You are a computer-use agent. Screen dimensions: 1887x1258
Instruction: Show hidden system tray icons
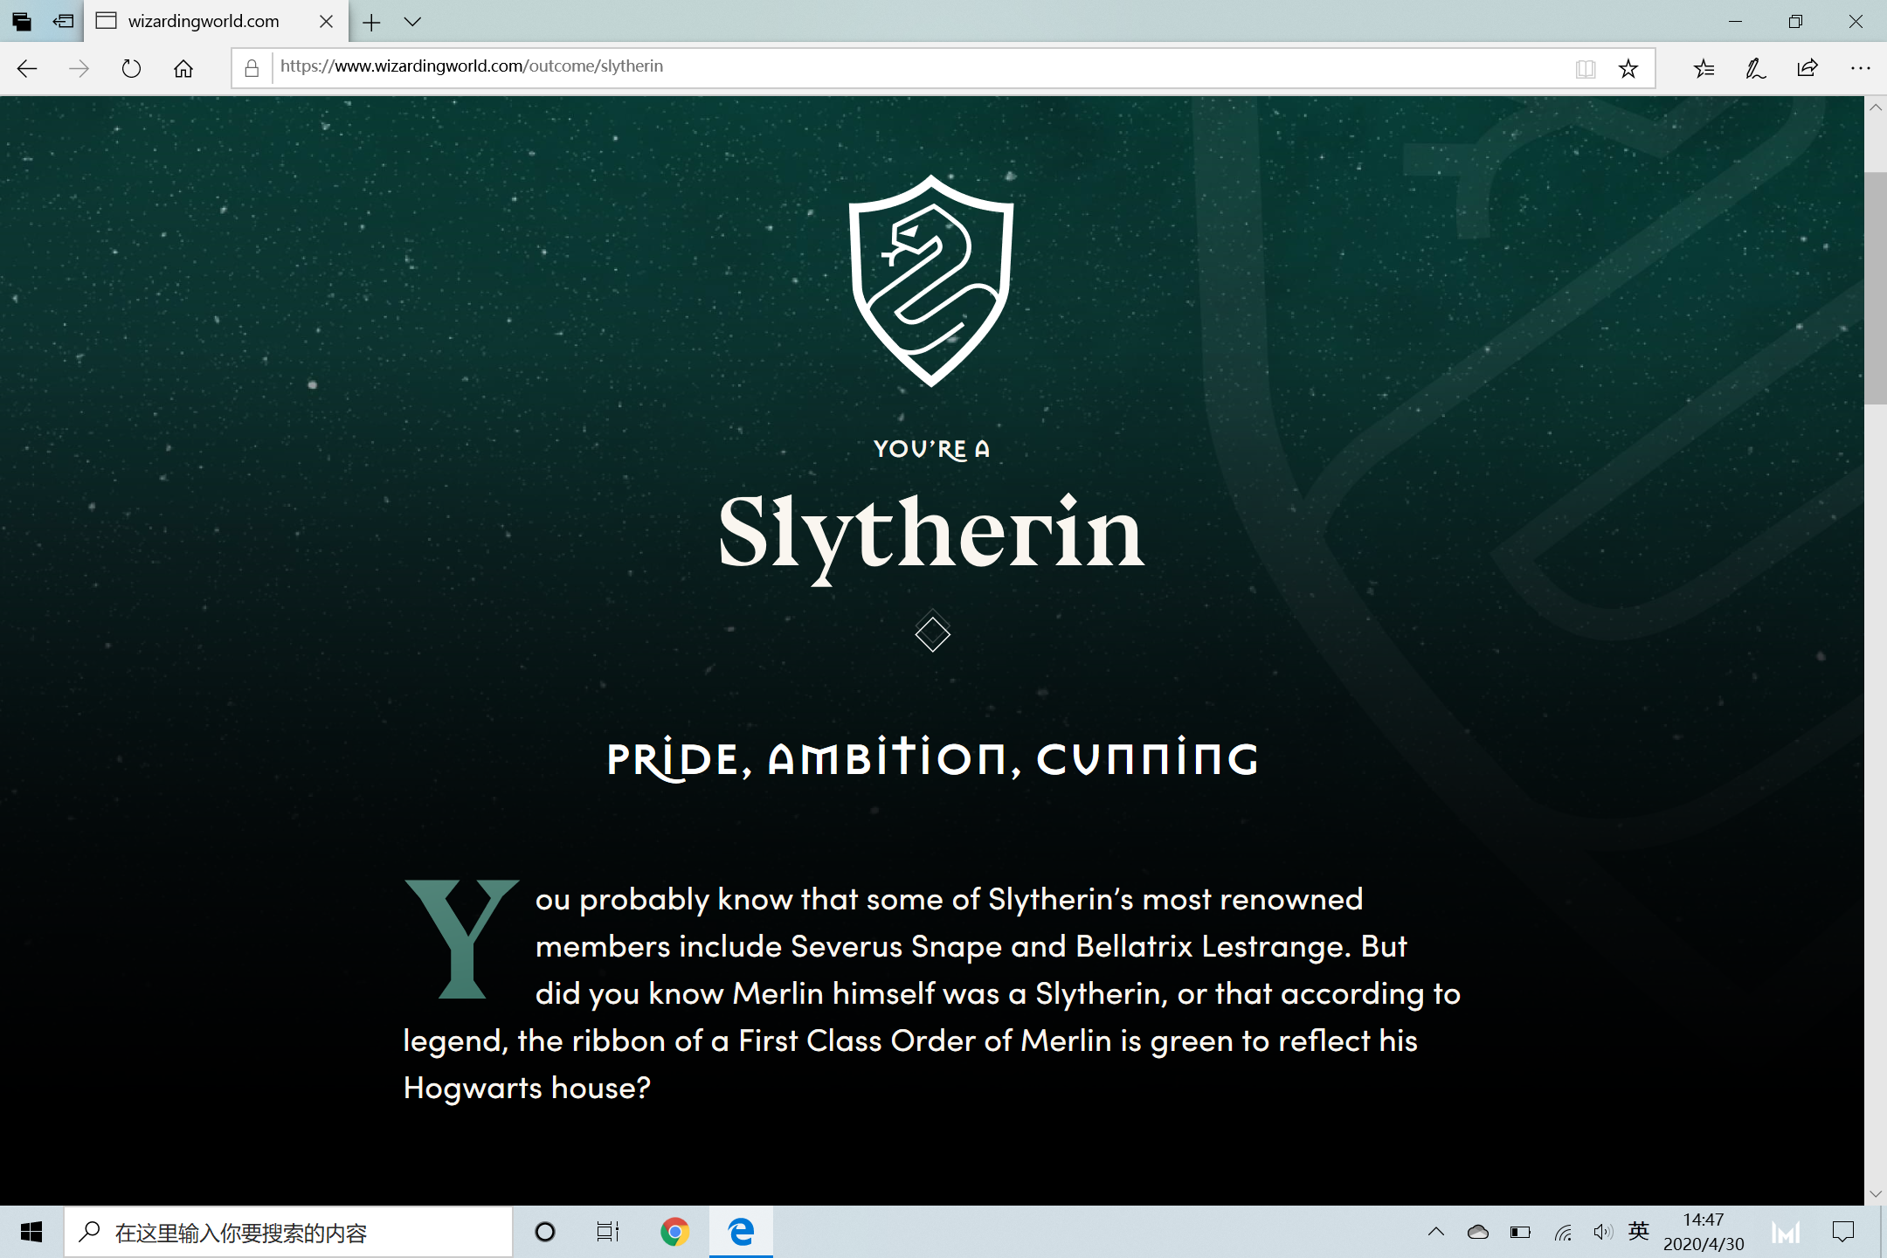click(x=1436, y=1233)
